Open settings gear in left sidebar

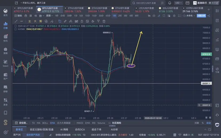pyautogui.click(x=6, y=132)
